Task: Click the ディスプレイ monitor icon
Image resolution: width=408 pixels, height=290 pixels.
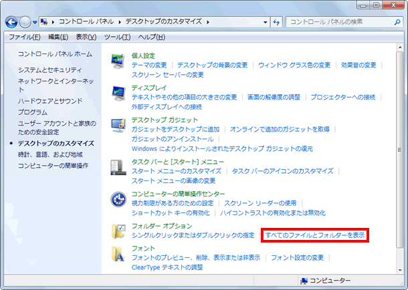Action: coord(118,94)
